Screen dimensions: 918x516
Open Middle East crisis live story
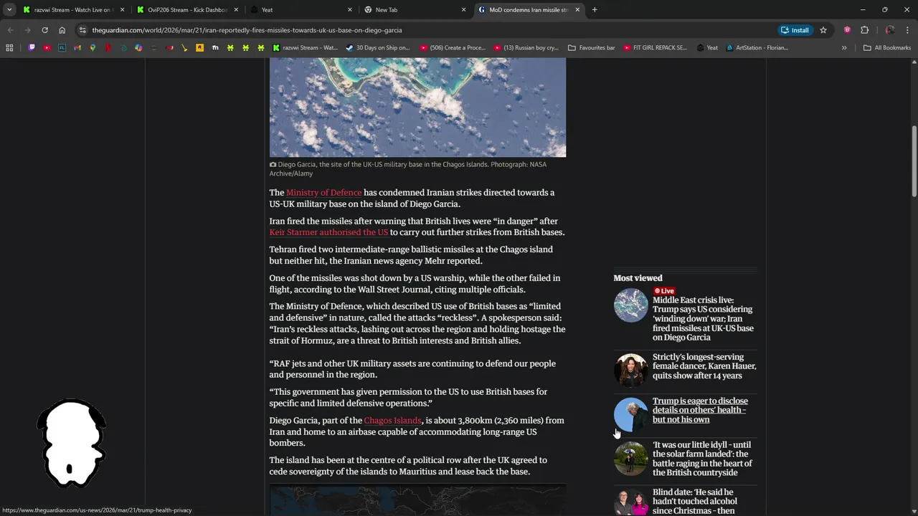point(704,319)
